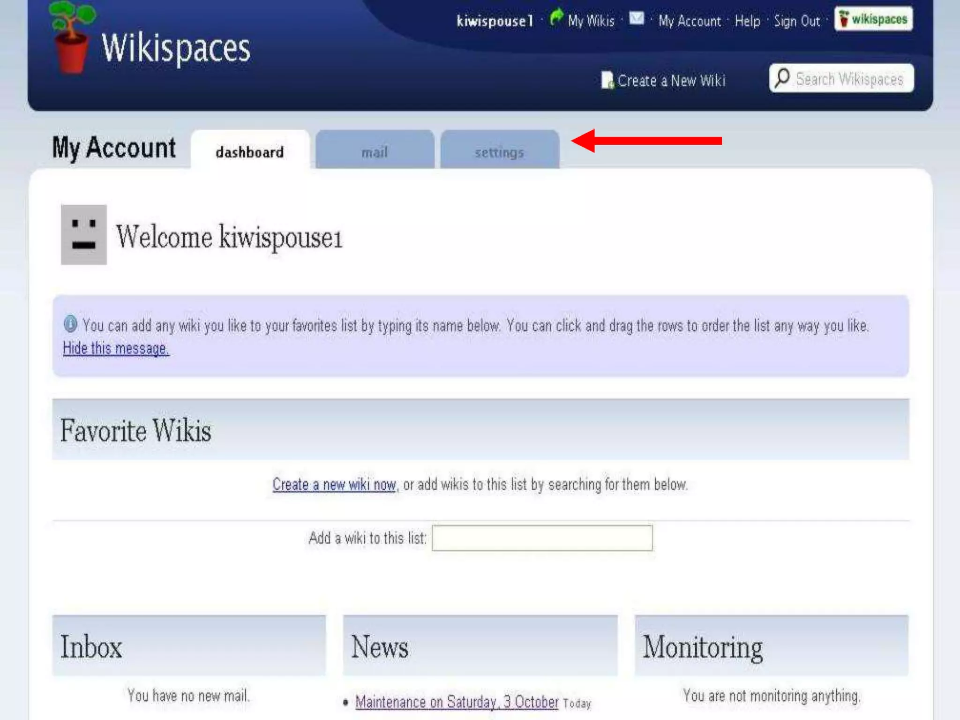Click Create a New Wiki text
960x720 pixels.
pyautogui.click(x=671, y=81)
